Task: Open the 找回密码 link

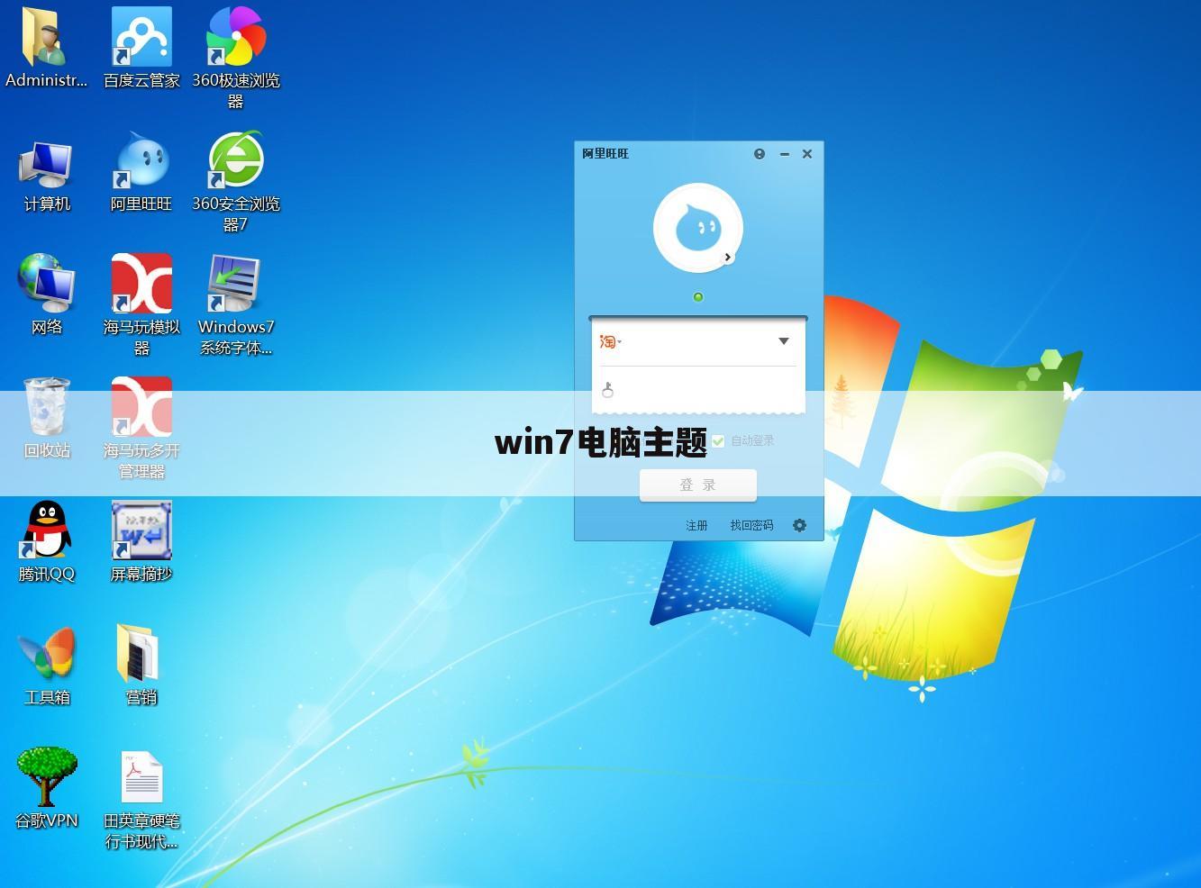Action: [x=751, y=525]
